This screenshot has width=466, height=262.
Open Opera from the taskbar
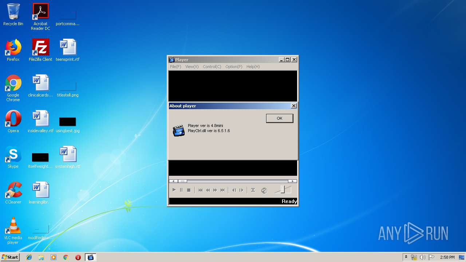tap(78, 257)
